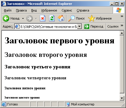126x108 pixels.
Task: Click the page icon in the address bar
Action: (17, 26)
